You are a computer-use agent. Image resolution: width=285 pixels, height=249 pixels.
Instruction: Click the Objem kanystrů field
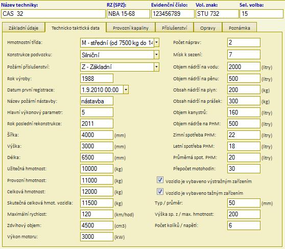(244, 112)
